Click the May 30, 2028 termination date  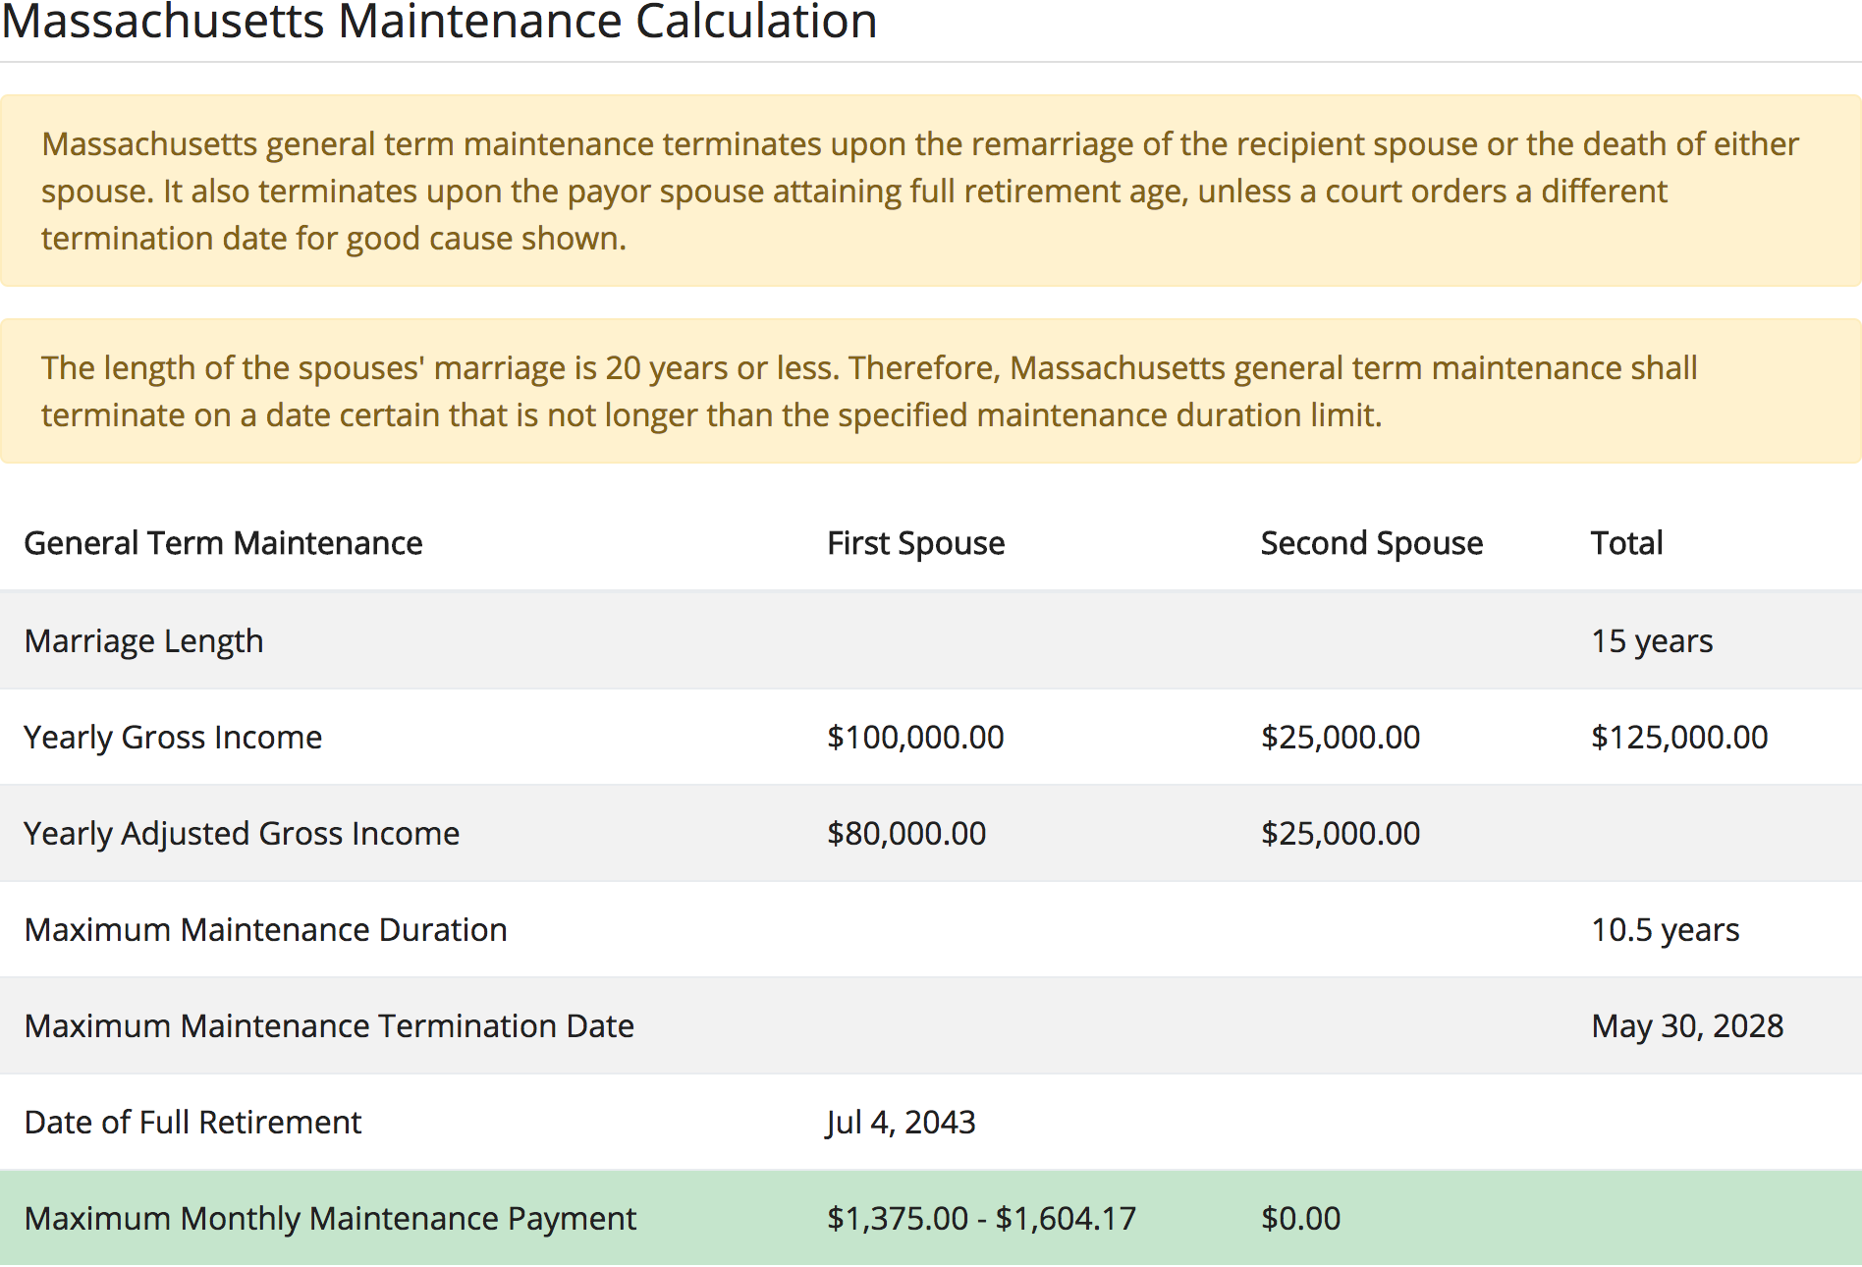[x=1686, y=1025]
